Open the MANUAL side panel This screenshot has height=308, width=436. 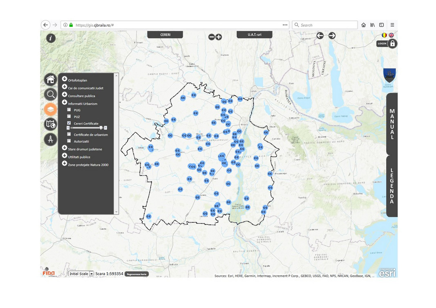(x=392, y=124)
